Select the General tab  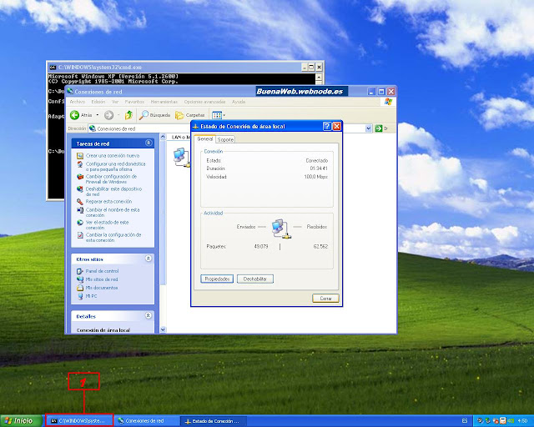205,139
